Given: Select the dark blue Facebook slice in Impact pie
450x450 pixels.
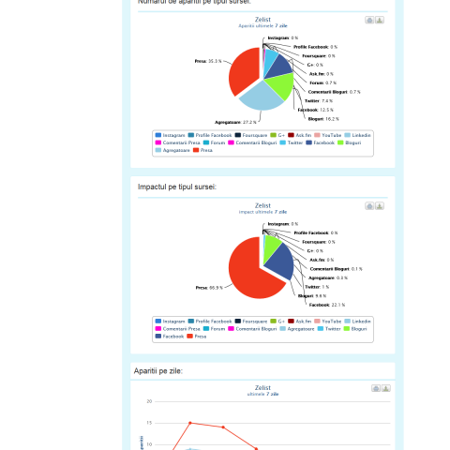Looking at the screenshot, I should (281, 262).
